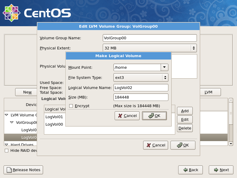Image resolution: width=237 pixels, height=178 pixels.
Task: Click the LVM button in main window
Action: 210,92
